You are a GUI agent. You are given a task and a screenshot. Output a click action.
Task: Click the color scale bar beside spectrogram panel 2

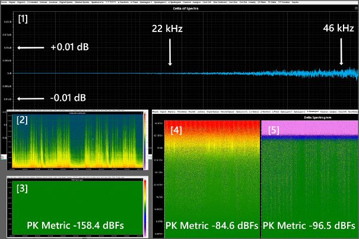[x=145, y=142]
